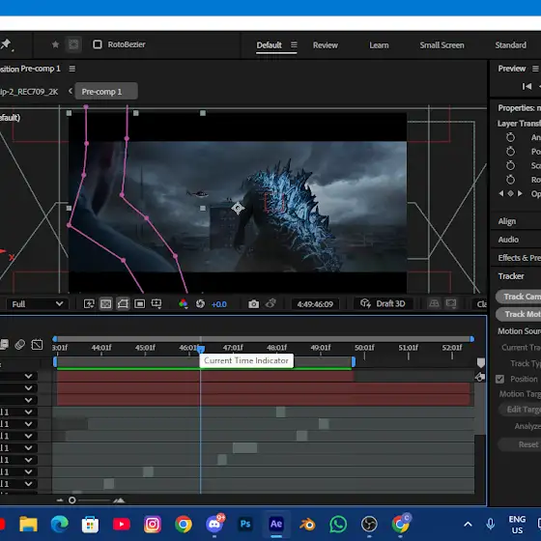541x541 pixels.
Task: Click the Track Camera button
Action: click(518, 297)
